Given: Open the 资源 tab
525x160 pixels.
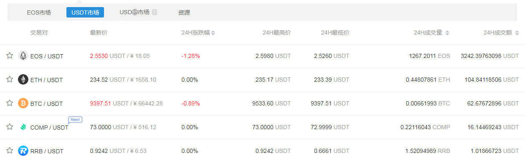Looking at the screenshot, I should 184,12.
